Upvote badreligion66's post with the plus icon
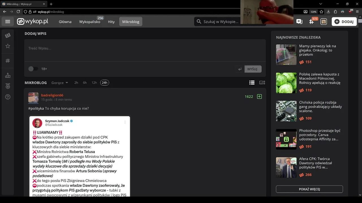 tap(259, 96)
